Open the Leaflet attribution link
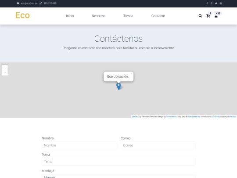Viewport: 237px width, 178px height. coord(134,116)
